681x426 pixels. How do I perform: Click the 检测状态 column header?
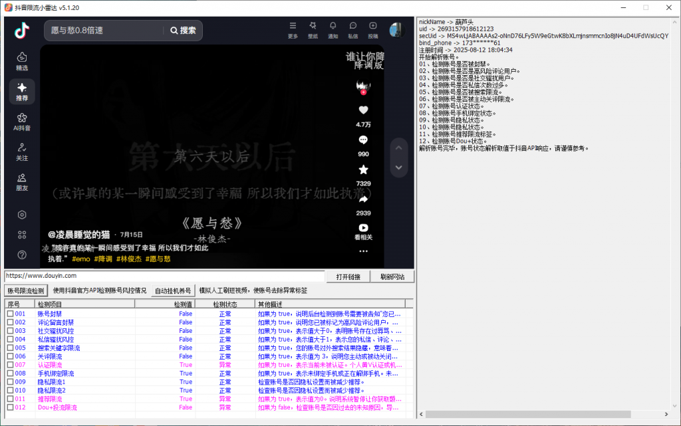tap(225, 304)
